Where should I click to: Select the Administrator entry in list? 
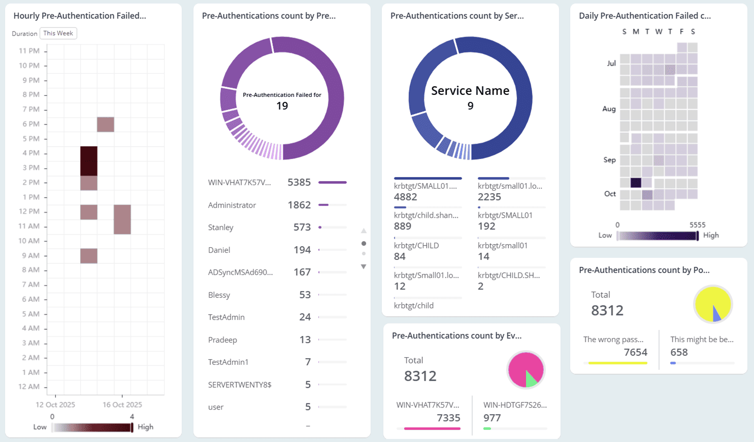pos(232,205)
